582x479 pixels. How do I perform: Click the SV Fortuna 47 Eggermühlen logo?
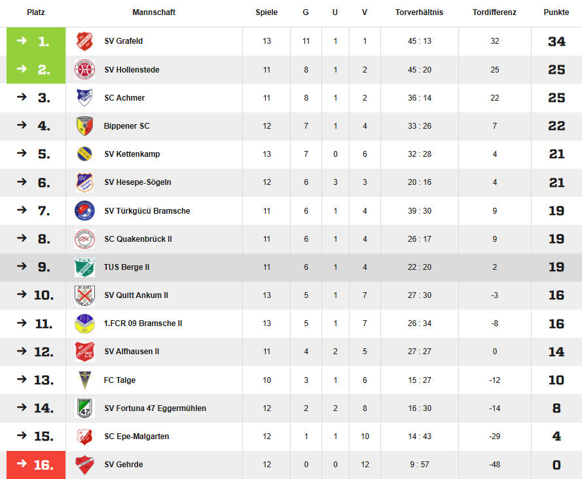(x=84, y=408)
